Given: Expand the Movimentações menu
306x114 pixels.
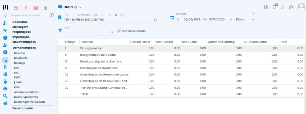Looking at the screenshot, I should point(24,42).
